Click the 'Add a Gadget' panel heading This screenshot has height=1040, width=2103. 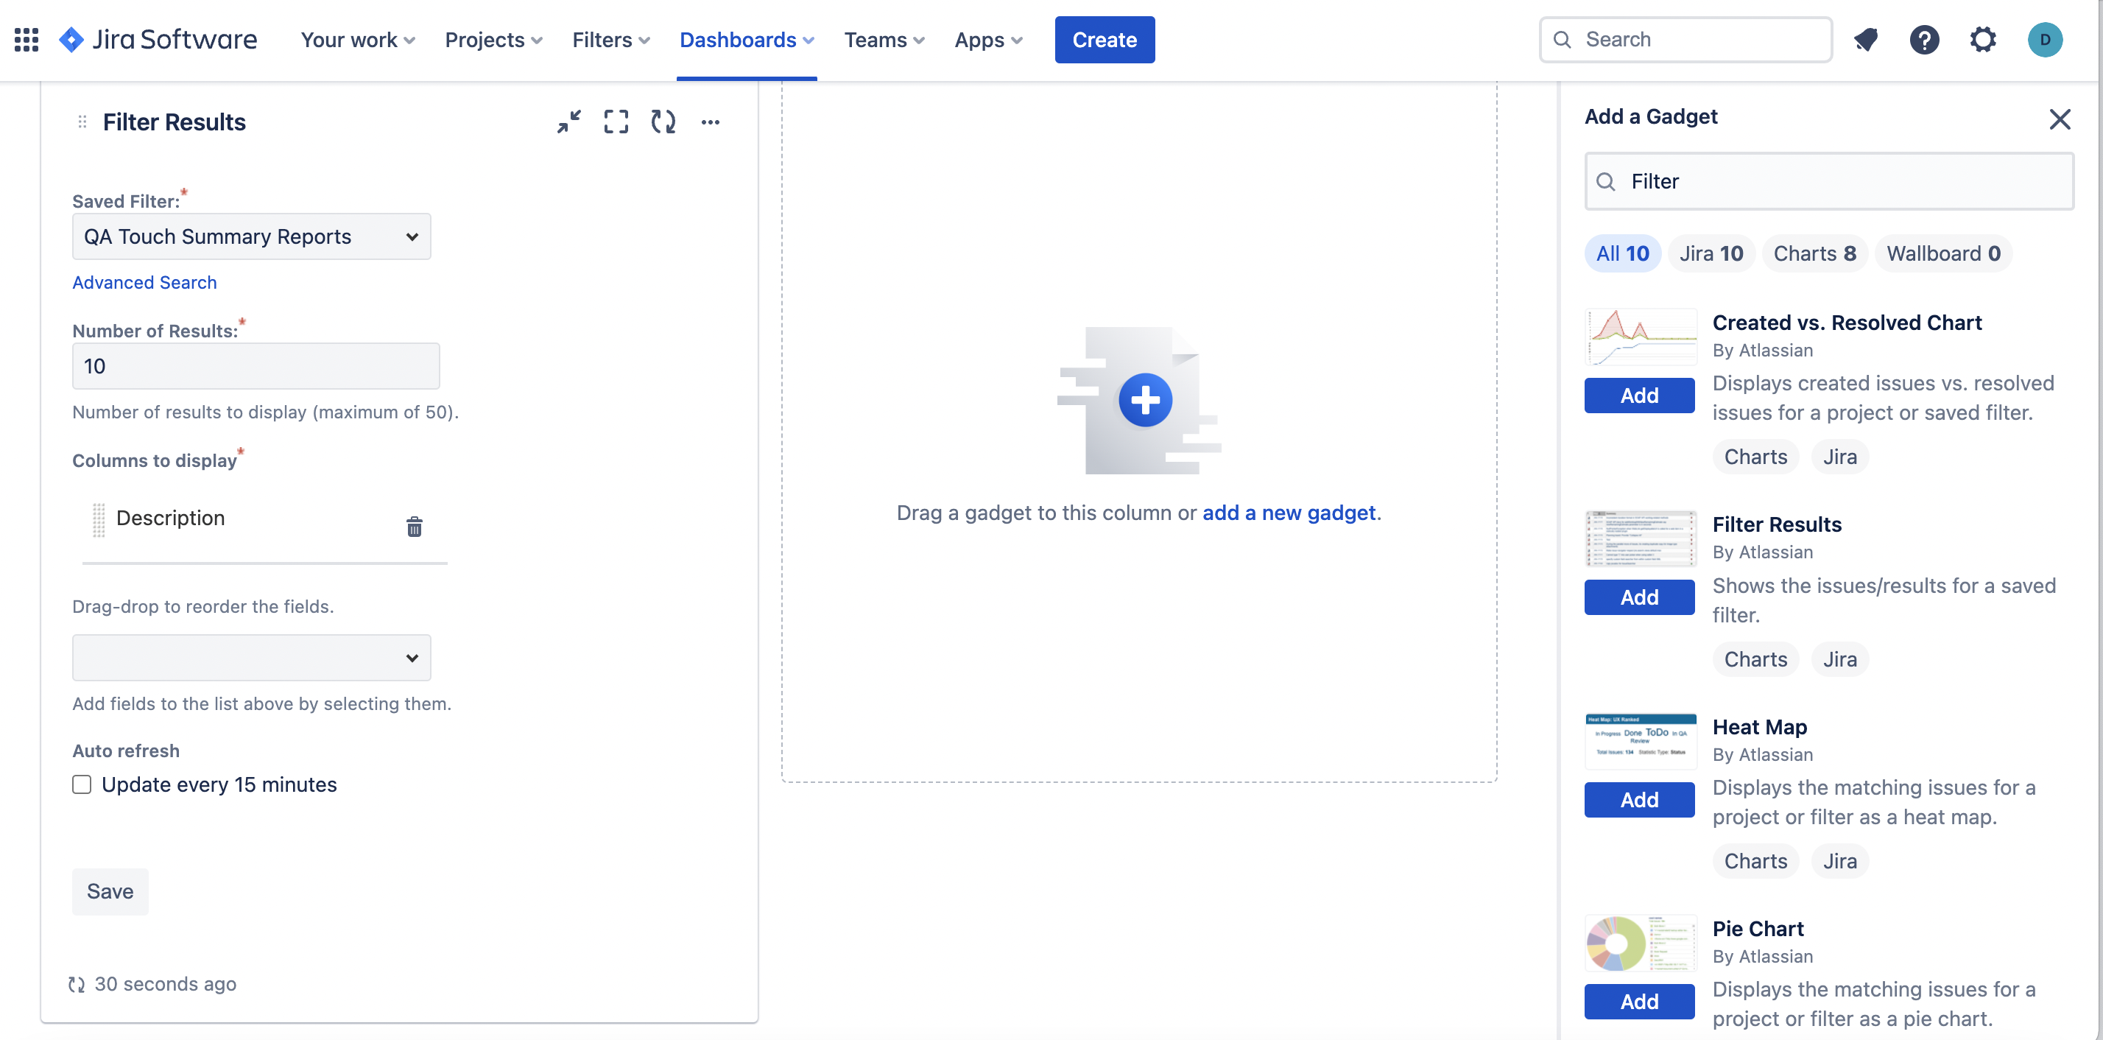[x=1651, y=116]
